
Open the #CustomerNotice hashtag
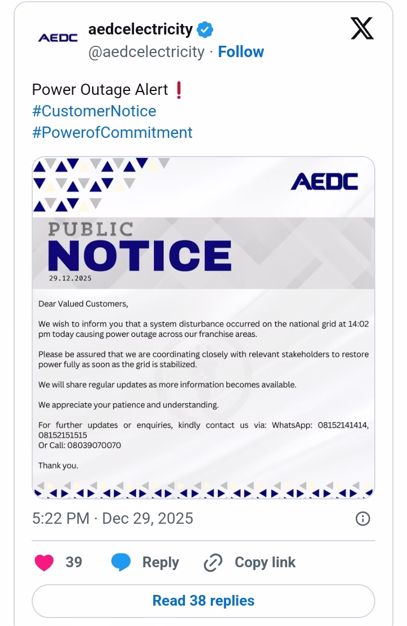(x=94, y=111)
